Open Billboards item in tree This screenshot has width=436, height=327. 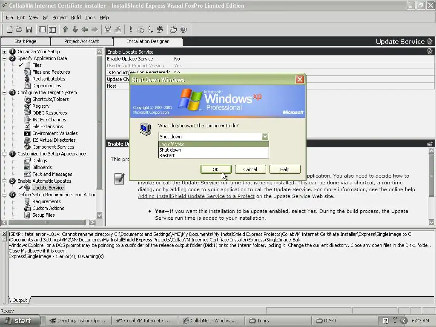(42, 167)
